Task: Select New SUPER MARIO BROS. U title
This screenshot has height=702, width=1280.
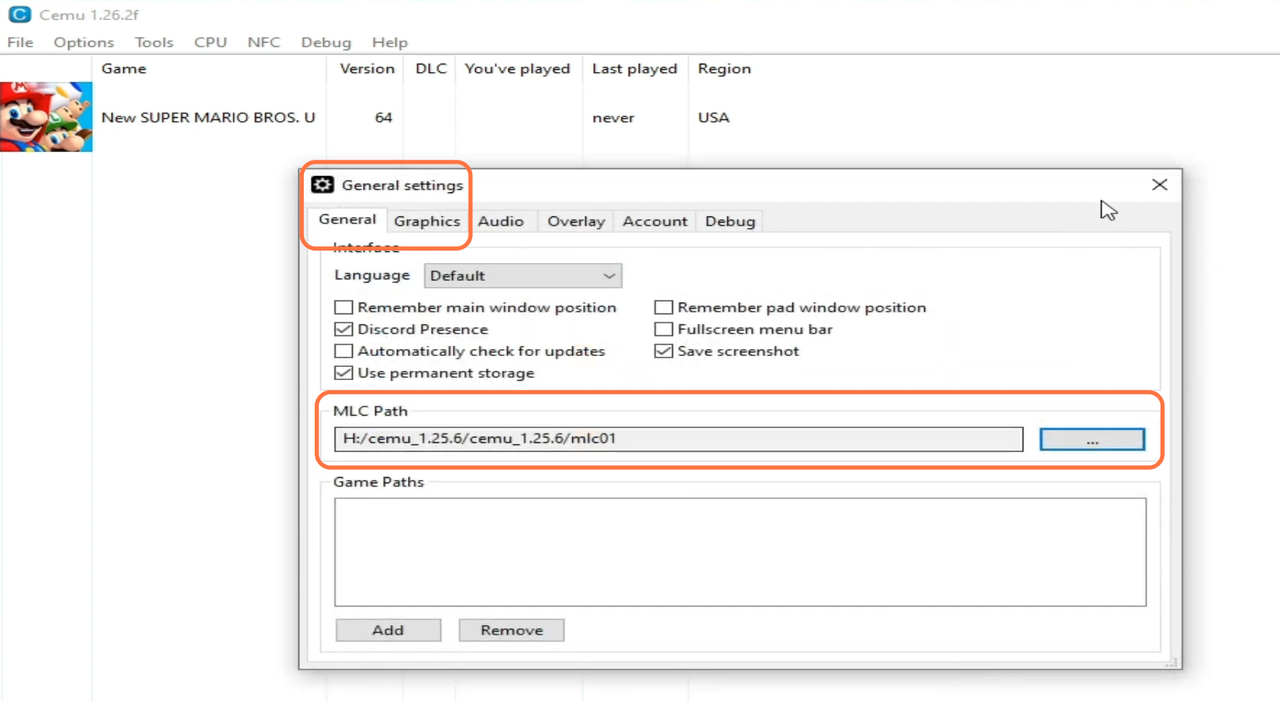Action: (x=209, y=118)
